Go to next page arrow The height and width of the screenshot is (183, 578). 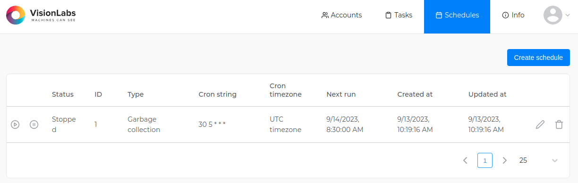click(x=505, y=160)
